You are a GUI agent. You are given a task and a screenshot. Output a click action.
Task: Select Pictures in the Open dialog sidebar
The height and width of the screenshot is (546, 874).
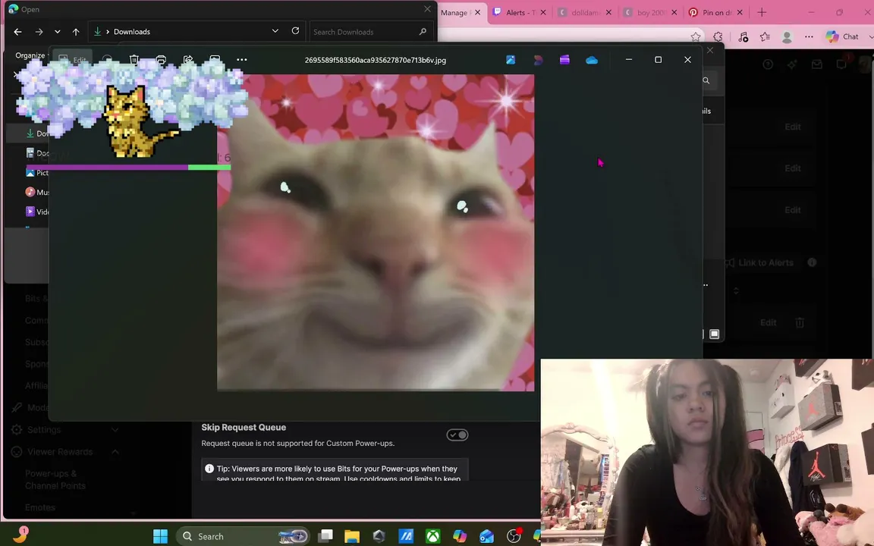tap(37, 173)
